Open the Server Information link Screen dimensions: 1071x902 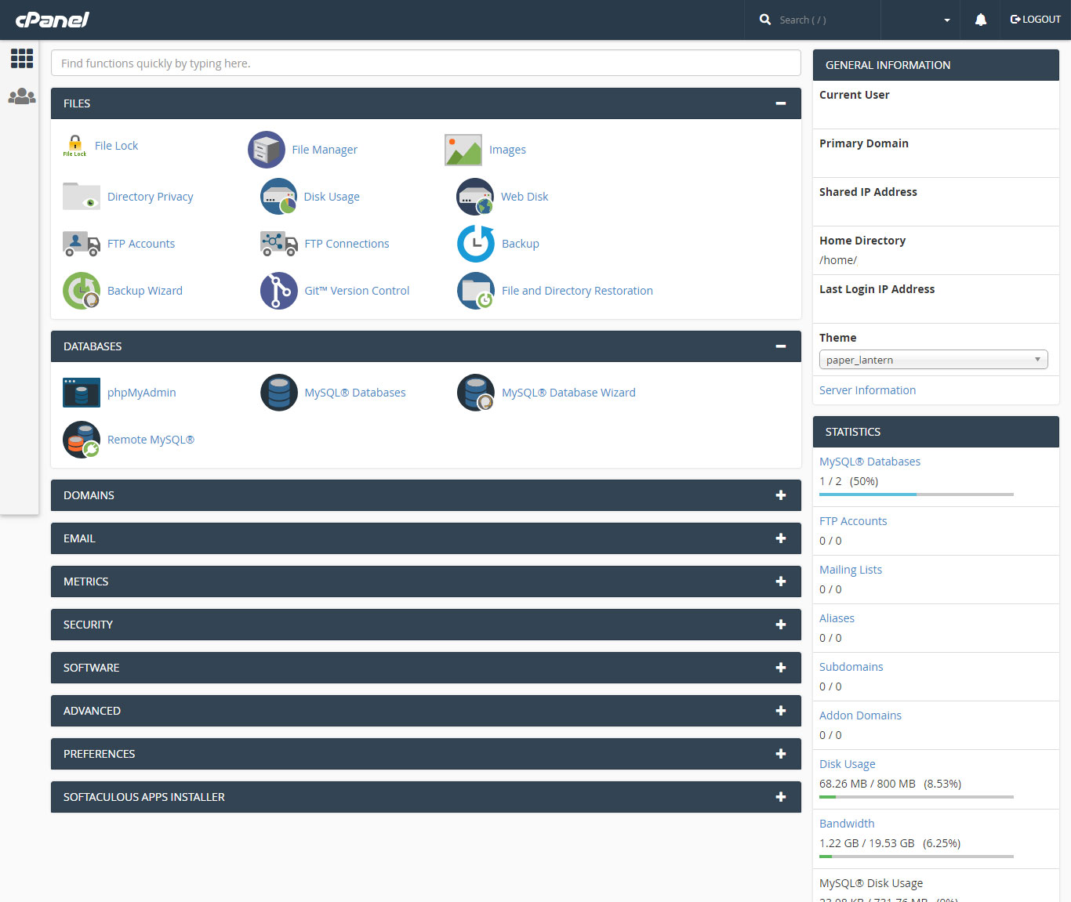(x=867, y=390)
